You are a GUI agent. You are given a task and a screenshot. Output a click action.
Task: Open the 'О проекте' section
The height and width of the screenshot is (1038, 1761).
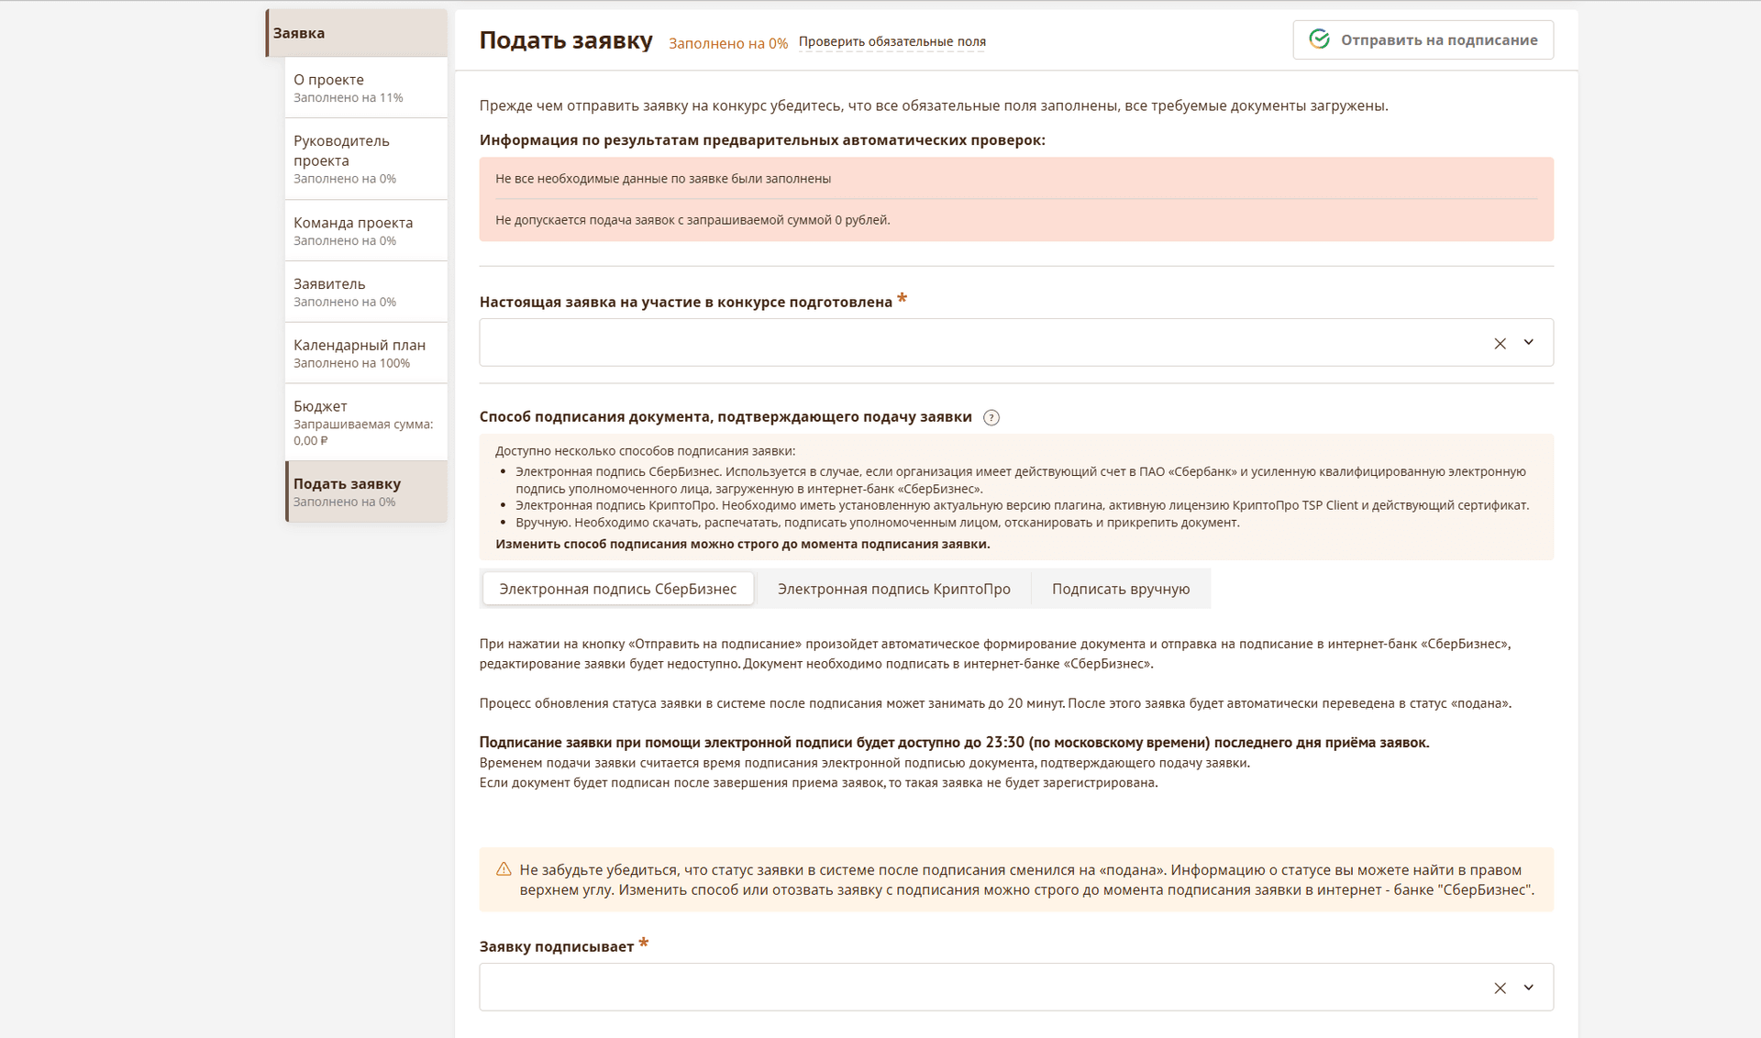pos(365,88)
